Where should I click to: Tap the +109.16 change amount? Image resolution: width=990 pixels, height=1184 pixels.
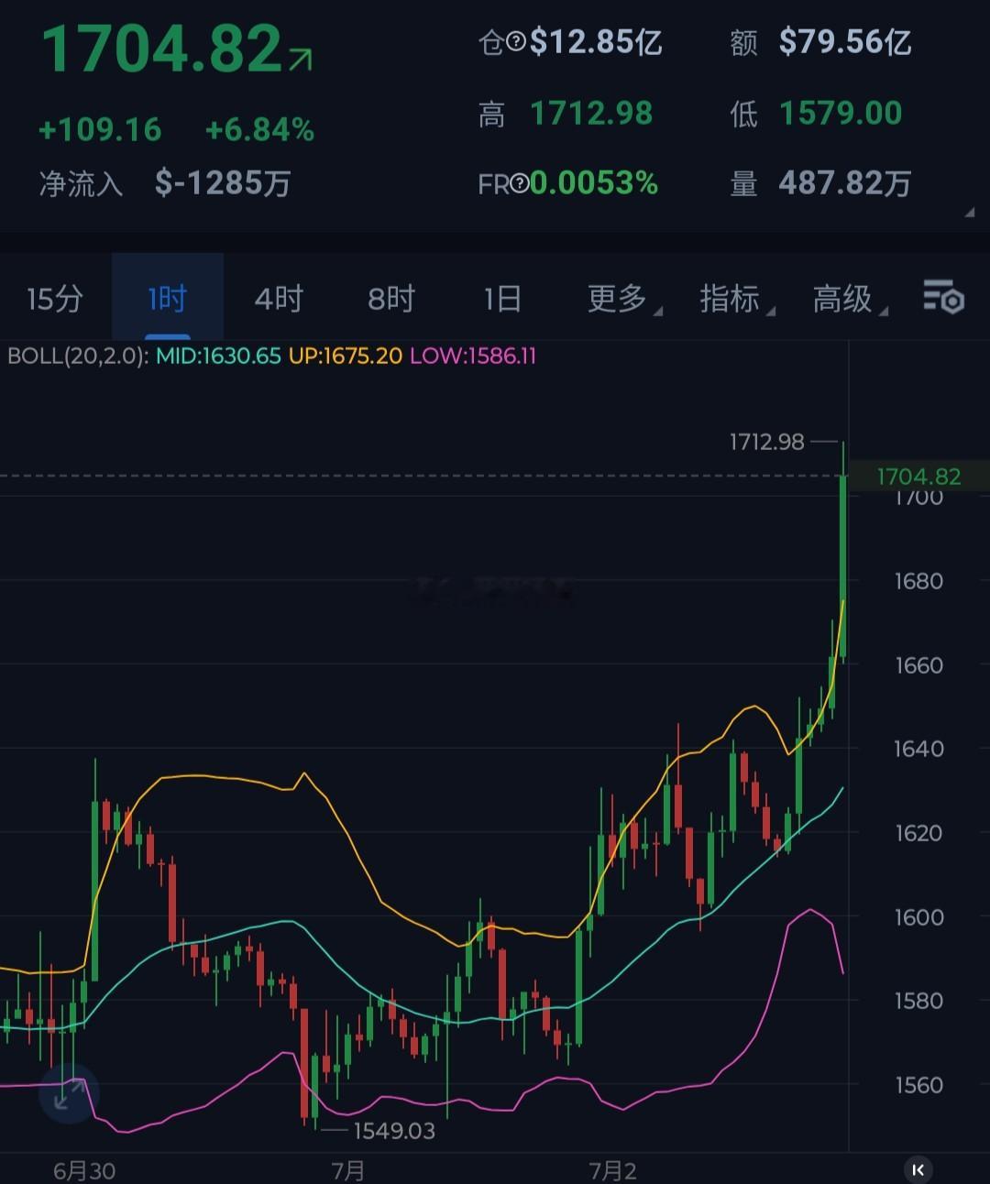pyautogui.click(x=100, y=130)
